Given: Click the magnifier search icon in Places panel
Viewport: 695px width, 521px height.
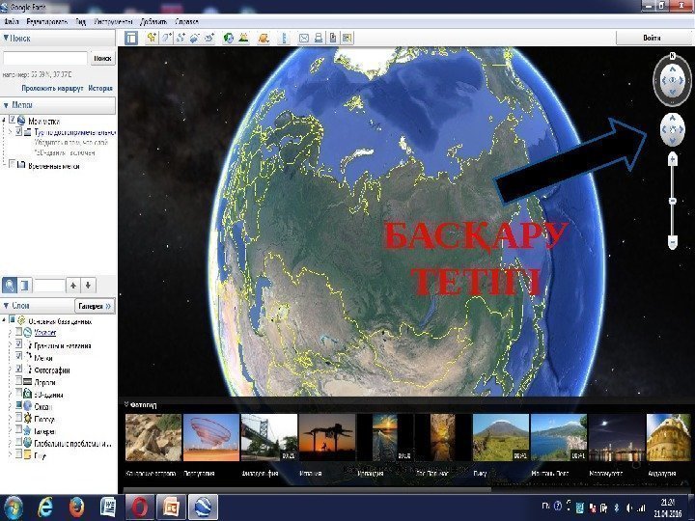Looking at the screenshot, I should [10, 286].
